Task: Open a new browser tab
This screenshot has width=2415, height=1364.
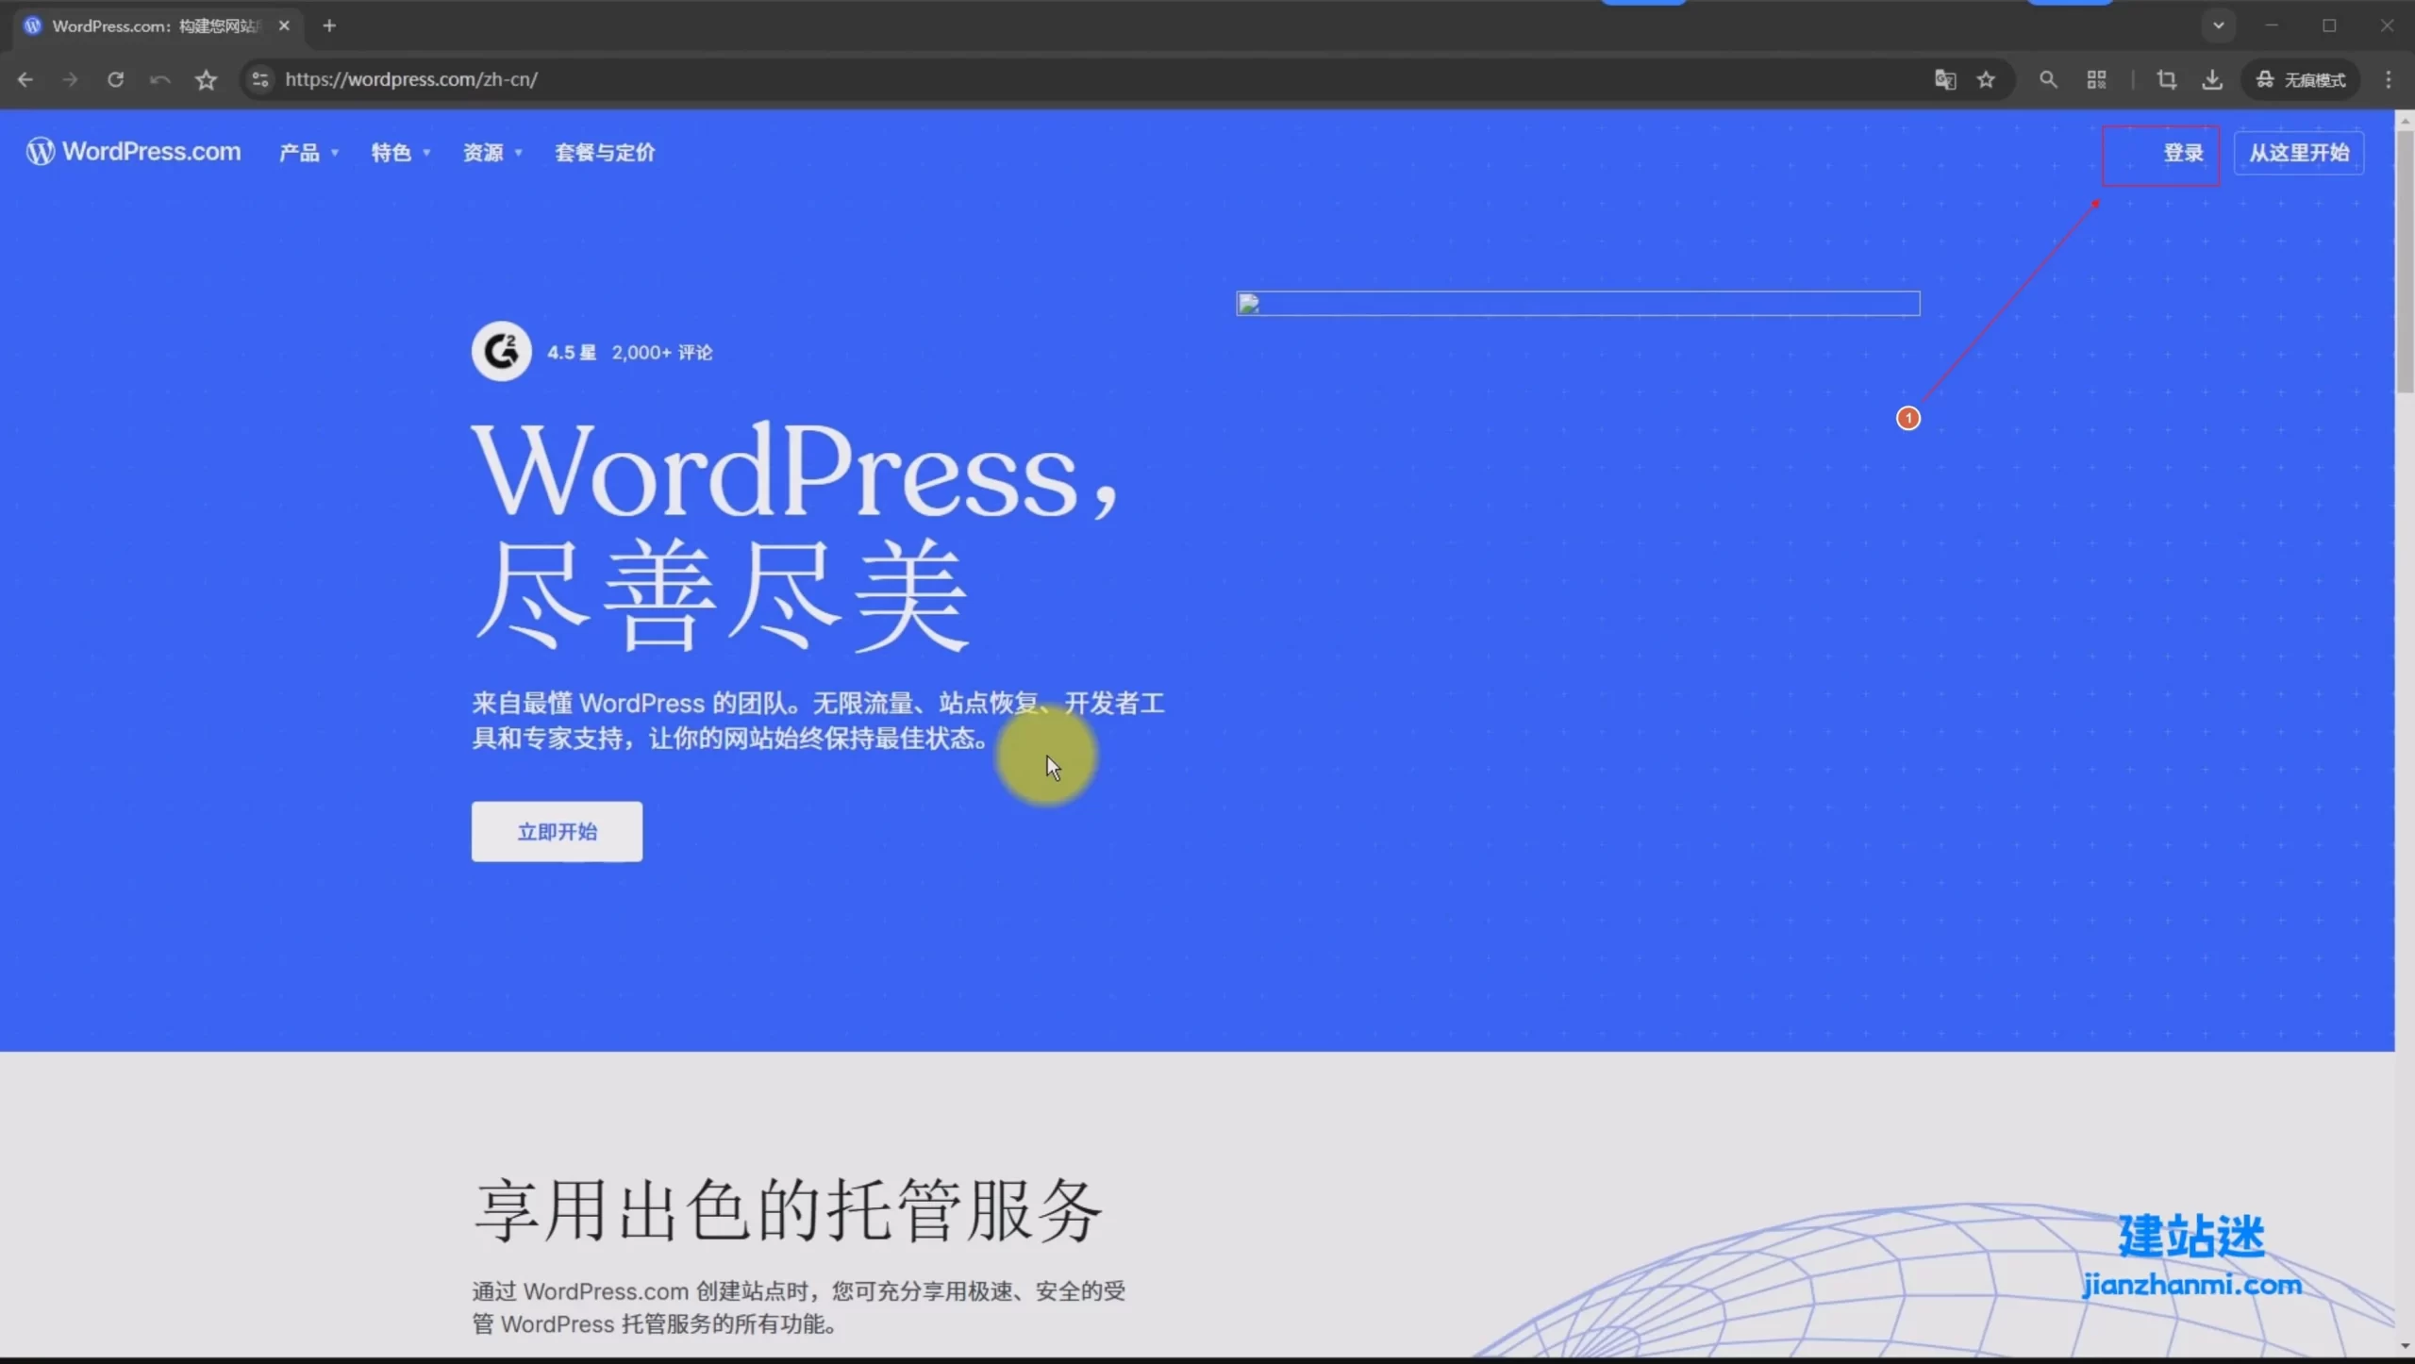Action: pyautogui.click(x=329, y=25)
